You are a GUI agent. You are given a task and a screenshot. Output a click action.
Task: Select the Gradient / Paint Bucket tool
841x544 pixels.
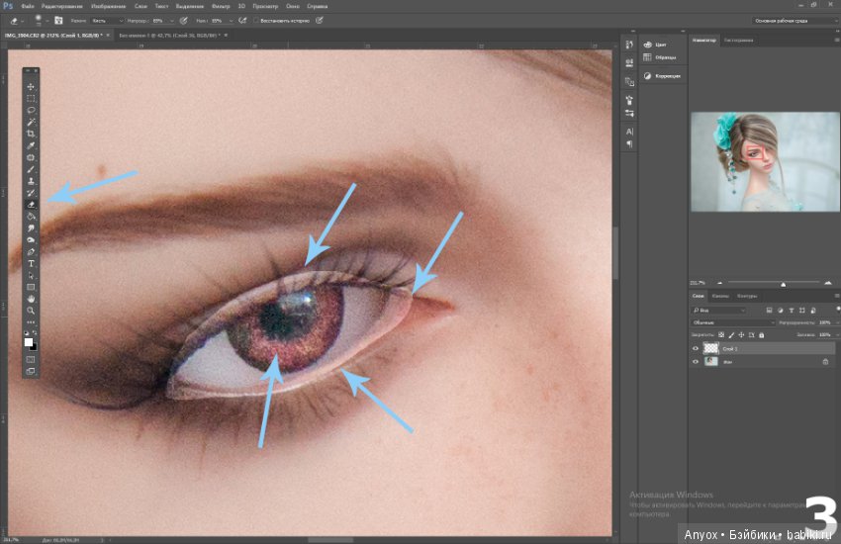click(x=31, y=217)
